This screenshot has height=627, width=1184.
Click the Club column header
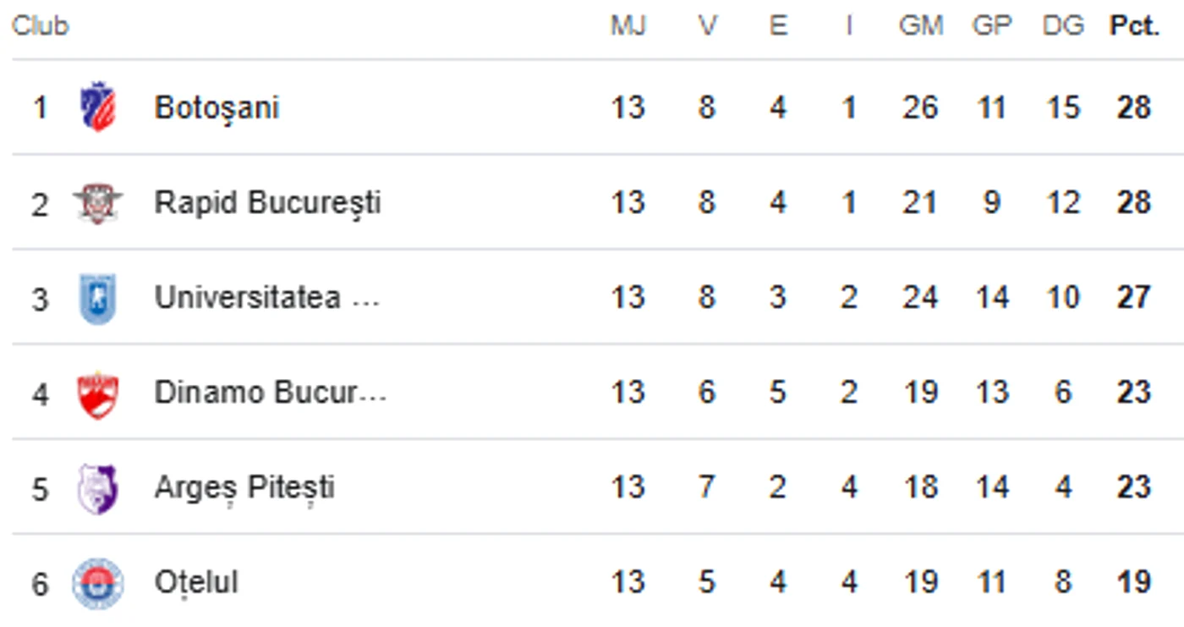40,26
